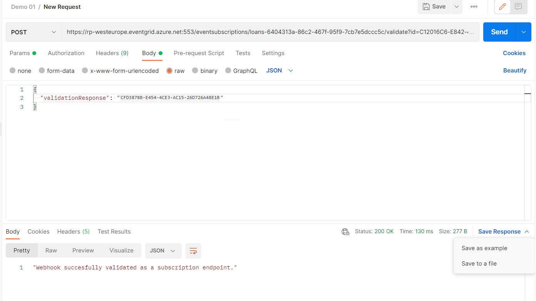Click line number 3 in body editor

(22, 107)
